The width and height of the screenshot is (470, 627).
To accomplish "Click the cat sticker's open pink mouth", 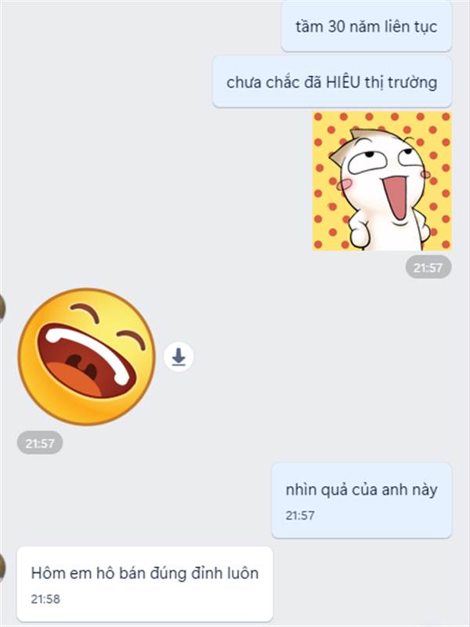I will tap(396, 198).
